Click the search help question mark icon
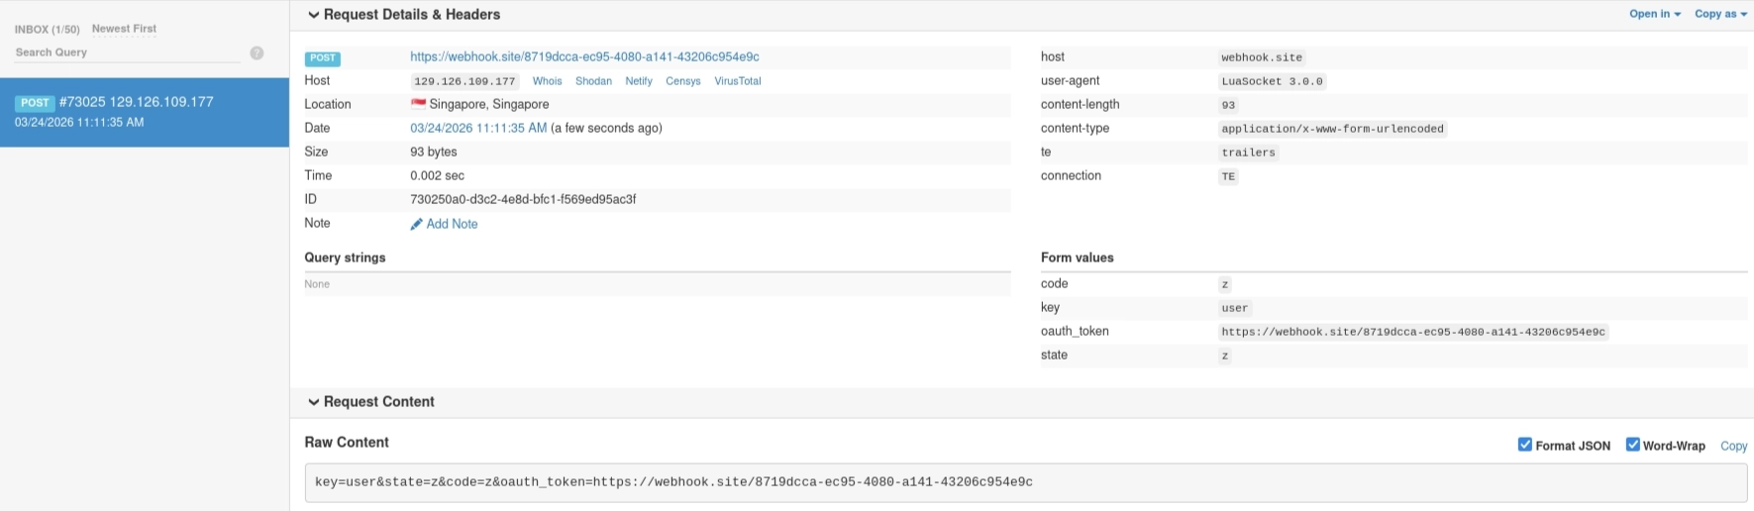The width and height of the screenshot is (1754, 511). pyautogui.click(x=257, y=52)
